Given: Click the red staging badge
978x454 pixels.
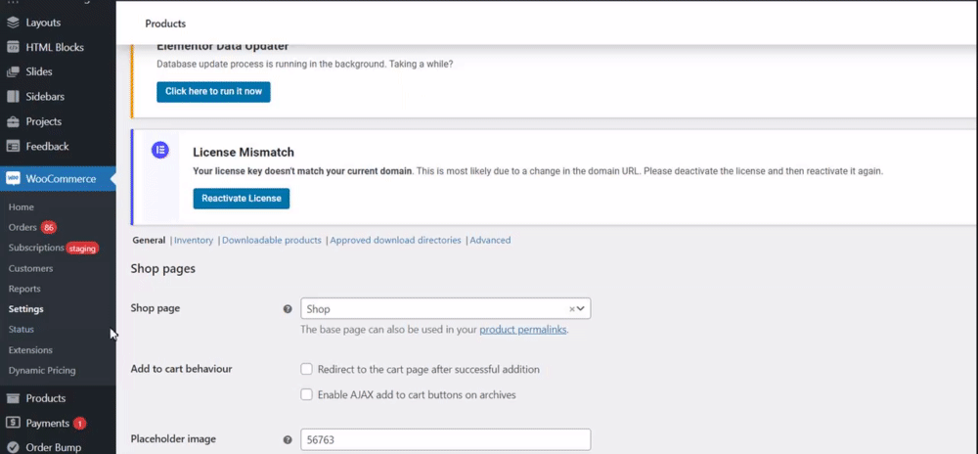Looking at the screenshot, I should pyautogui.click(x=82, y=249).
